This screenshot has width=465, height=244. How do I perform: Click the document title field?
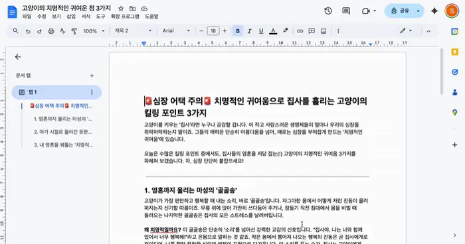[x=66, y=9]
